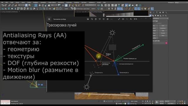Image resolution: width=188 pixels, height=106 pixels.
Task: Delete the image in photo viewer
Action: (96, 19)
